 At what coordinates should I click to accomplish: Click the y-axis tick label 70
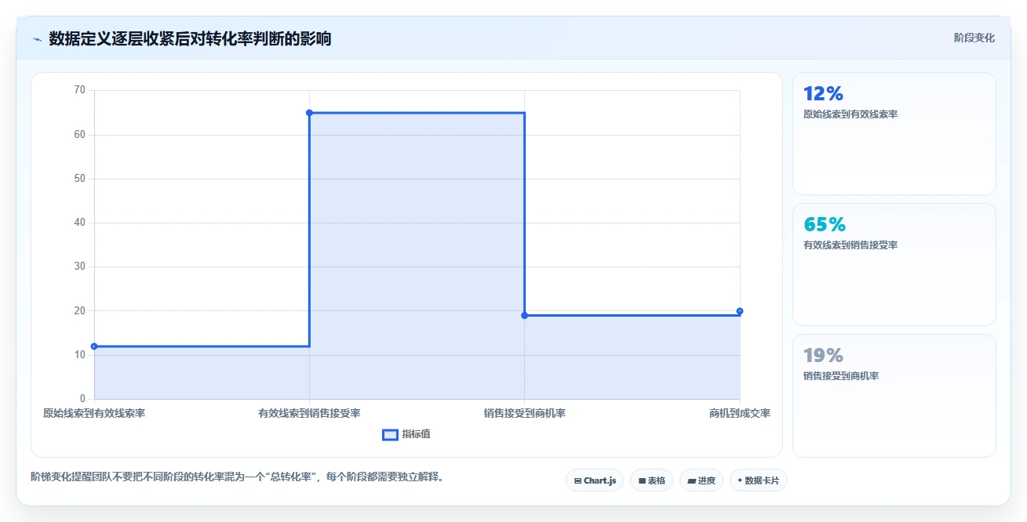point(79,90)
